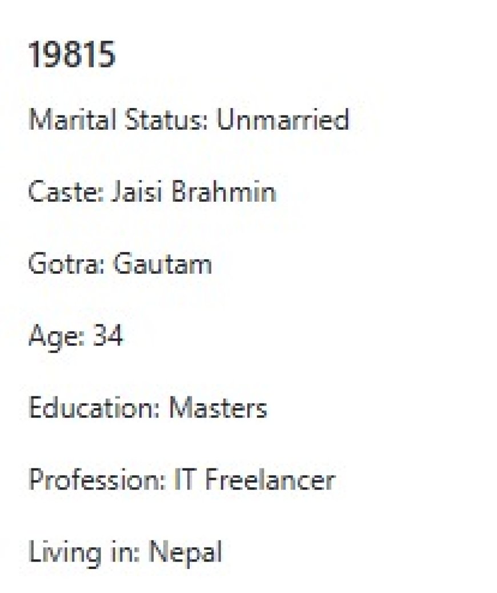Click the word Brahmin
The image size is (497, 593).
tap(223, 192)
